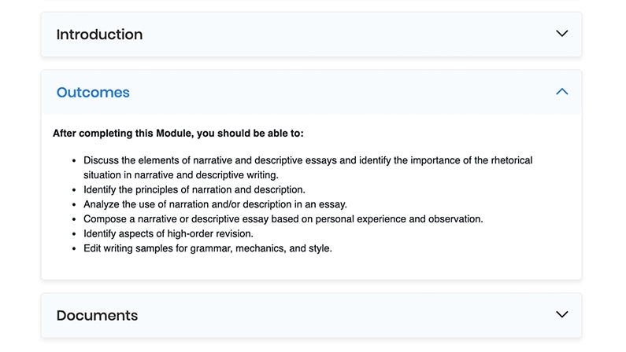Click bullet point before 'Discuss the elements'
Viewport: 626px width, 352px height.
pos(75,160)
